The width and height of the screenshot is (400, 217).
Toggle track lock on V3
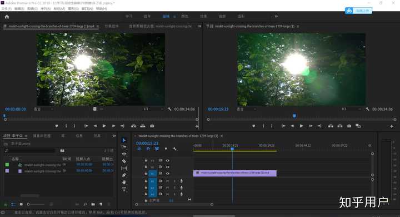coord(146,160)
